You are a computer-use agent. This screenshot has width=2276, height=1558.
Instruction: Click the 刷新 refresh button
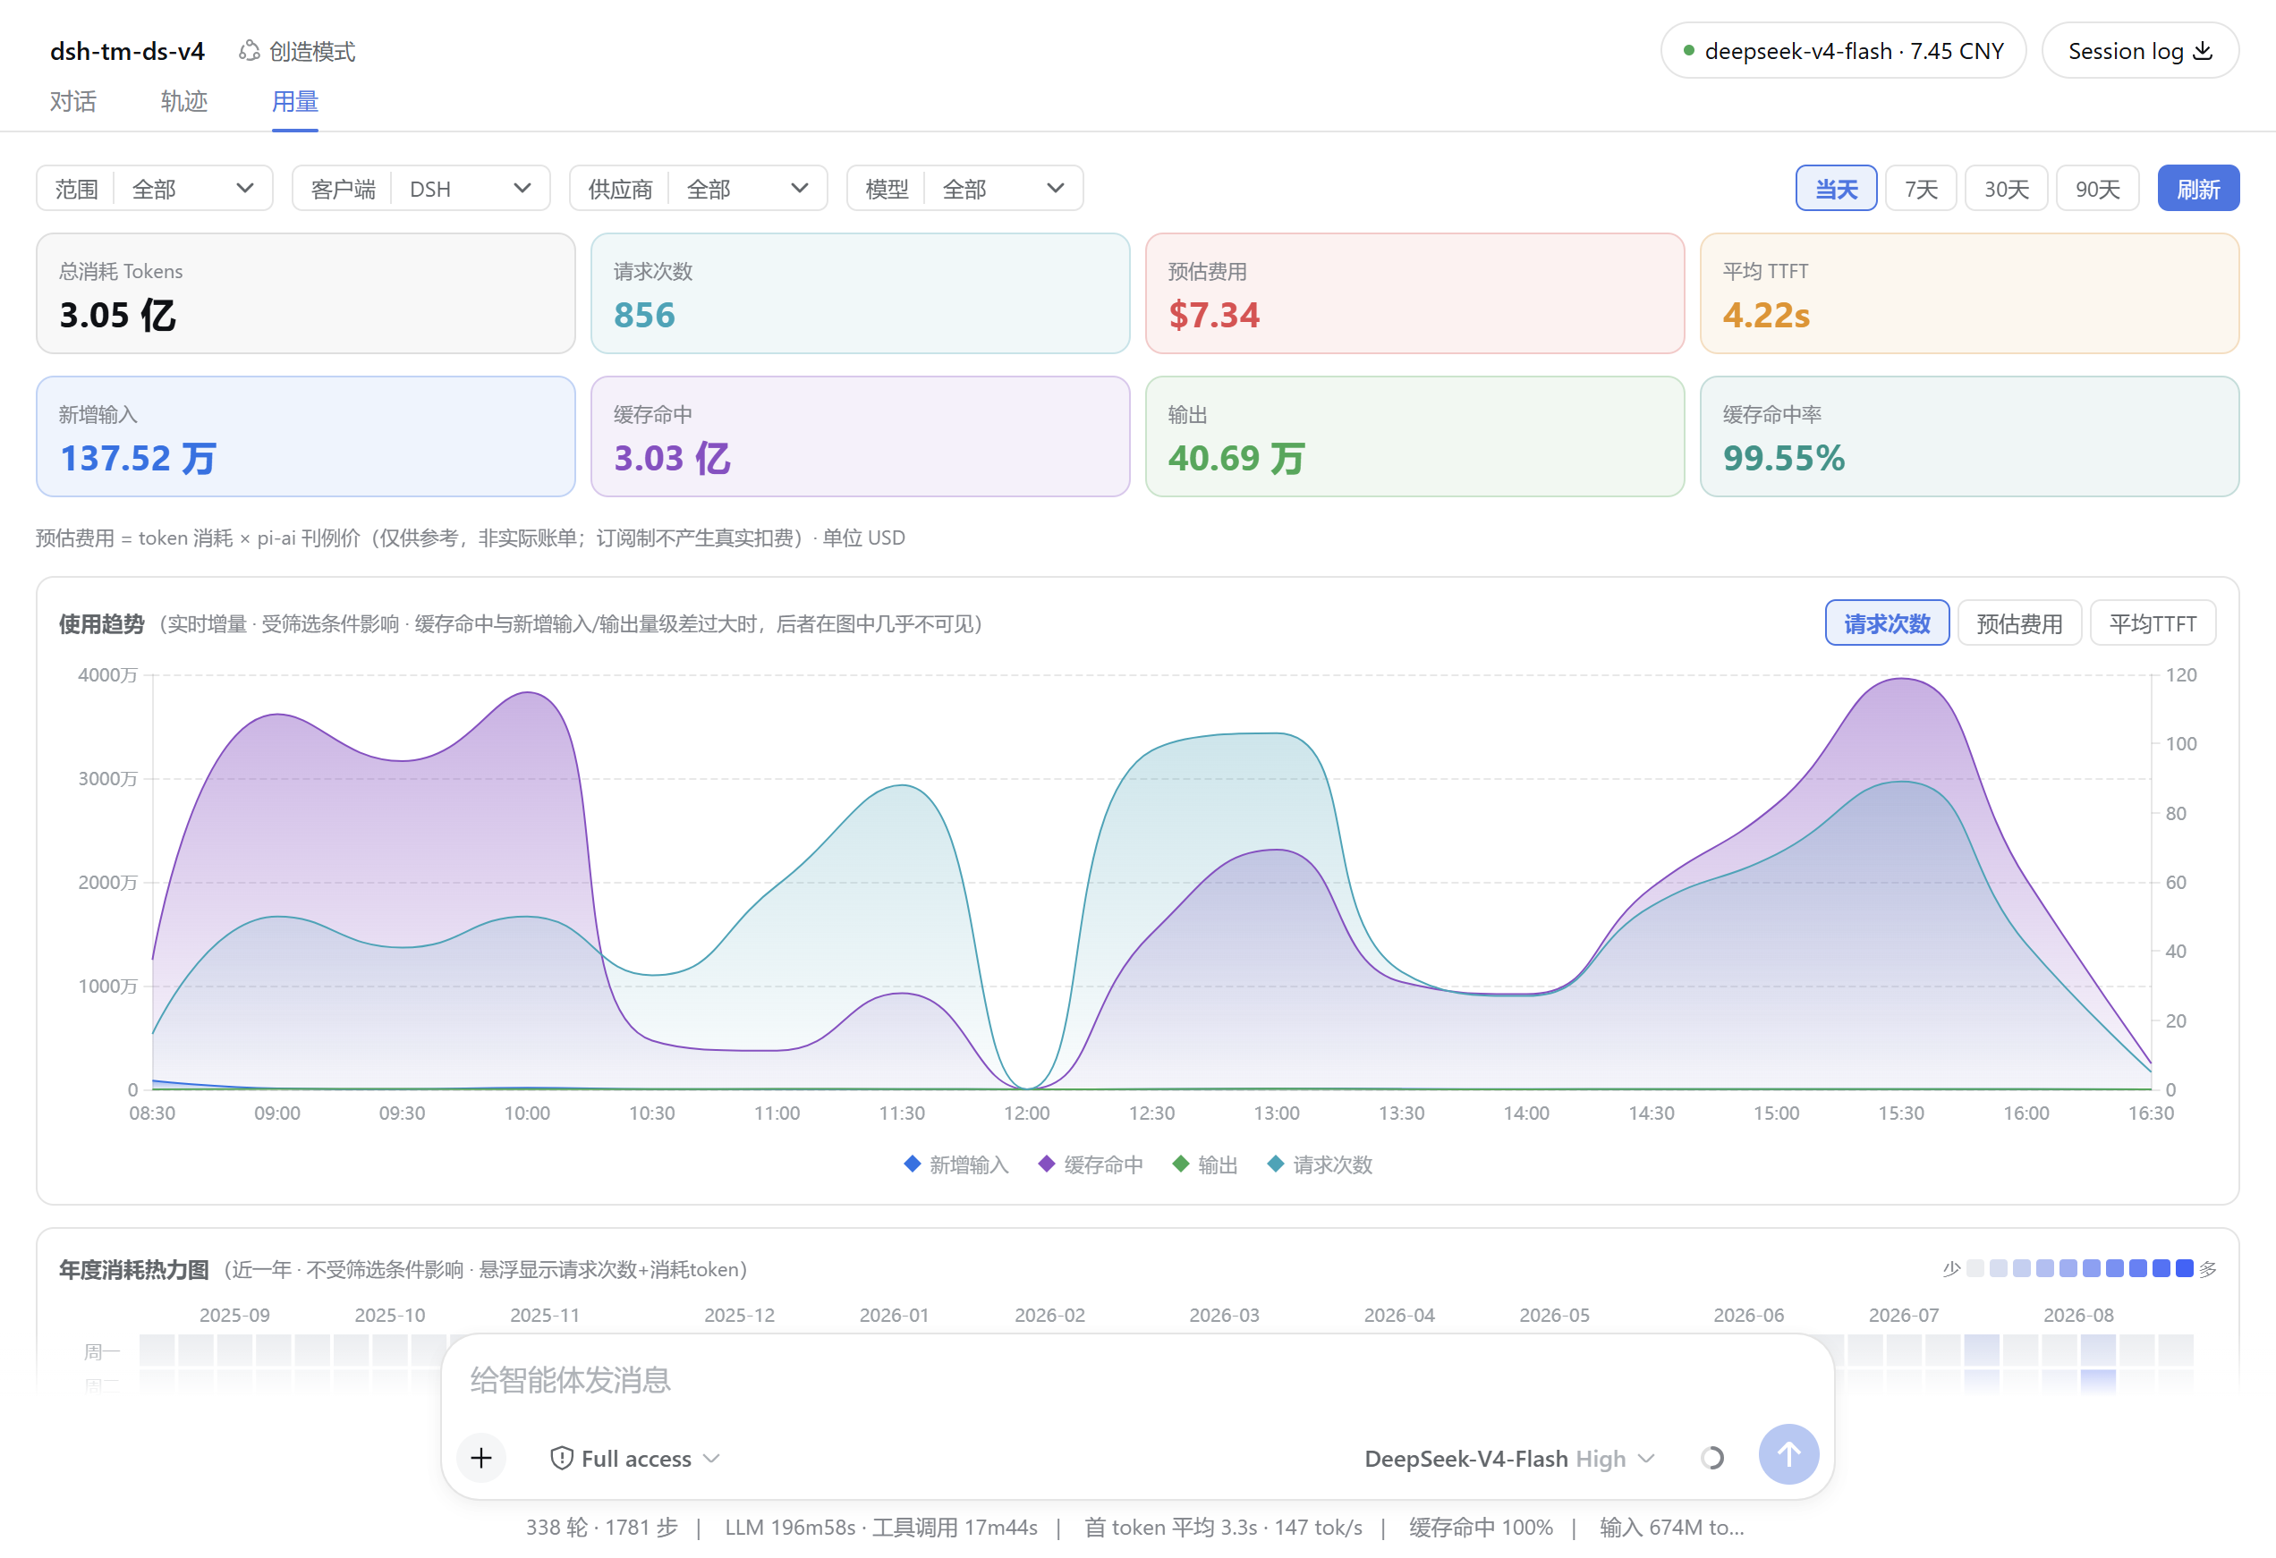pos(2197,188)
